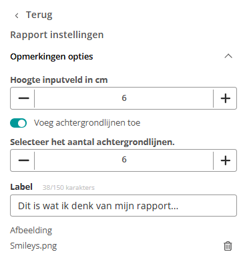Increase Hoogte inputveld with plus icon
The height and width of the screenshot is (260, 243).
(x=226, y=98)
